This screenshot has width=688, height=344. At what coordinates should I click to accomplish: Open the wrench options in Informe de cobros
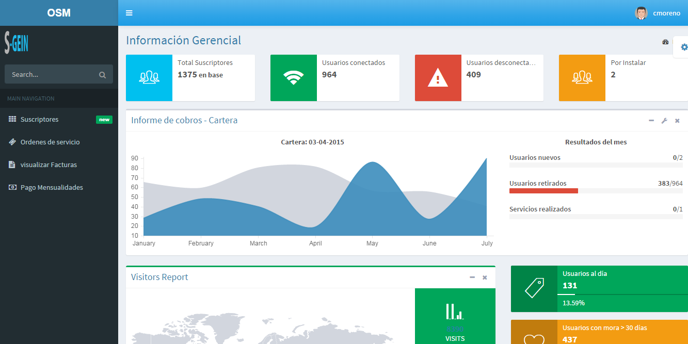[x=664, y=121]
